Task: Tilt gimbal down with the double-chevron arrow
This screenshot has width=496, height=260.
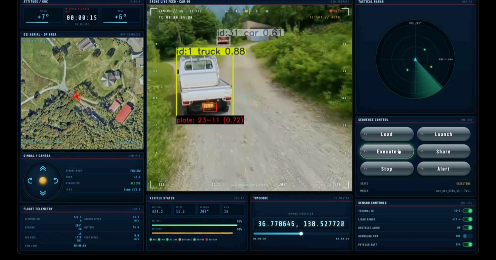Action: [43, 193]
